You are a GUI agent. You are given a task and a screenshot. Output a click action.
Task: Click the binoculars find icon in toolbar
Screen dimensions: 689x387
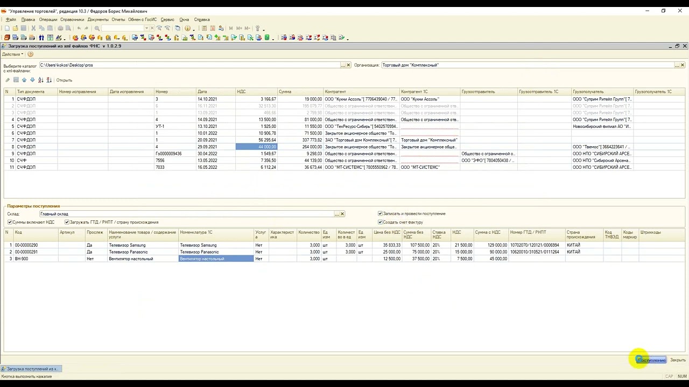click(x=41, y=38)
